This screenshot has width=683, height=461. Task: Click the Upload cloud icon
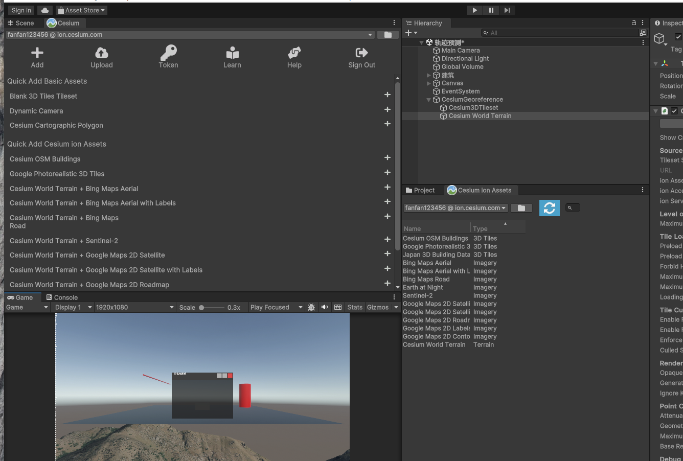pos(102,53)
